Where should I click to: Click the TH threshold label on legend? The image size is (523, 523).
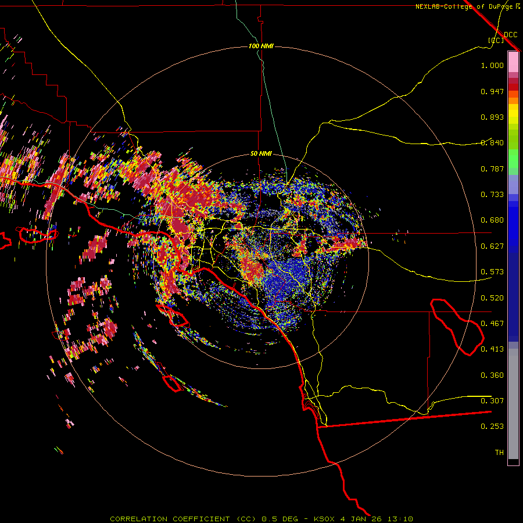[x=499, y=453]
